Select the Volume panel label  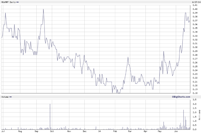5,97
